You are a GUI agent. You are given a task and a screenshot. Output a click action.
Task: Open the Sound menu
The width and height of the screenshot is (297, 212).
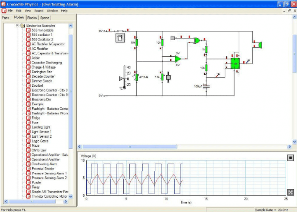click(x=39, y=11)
